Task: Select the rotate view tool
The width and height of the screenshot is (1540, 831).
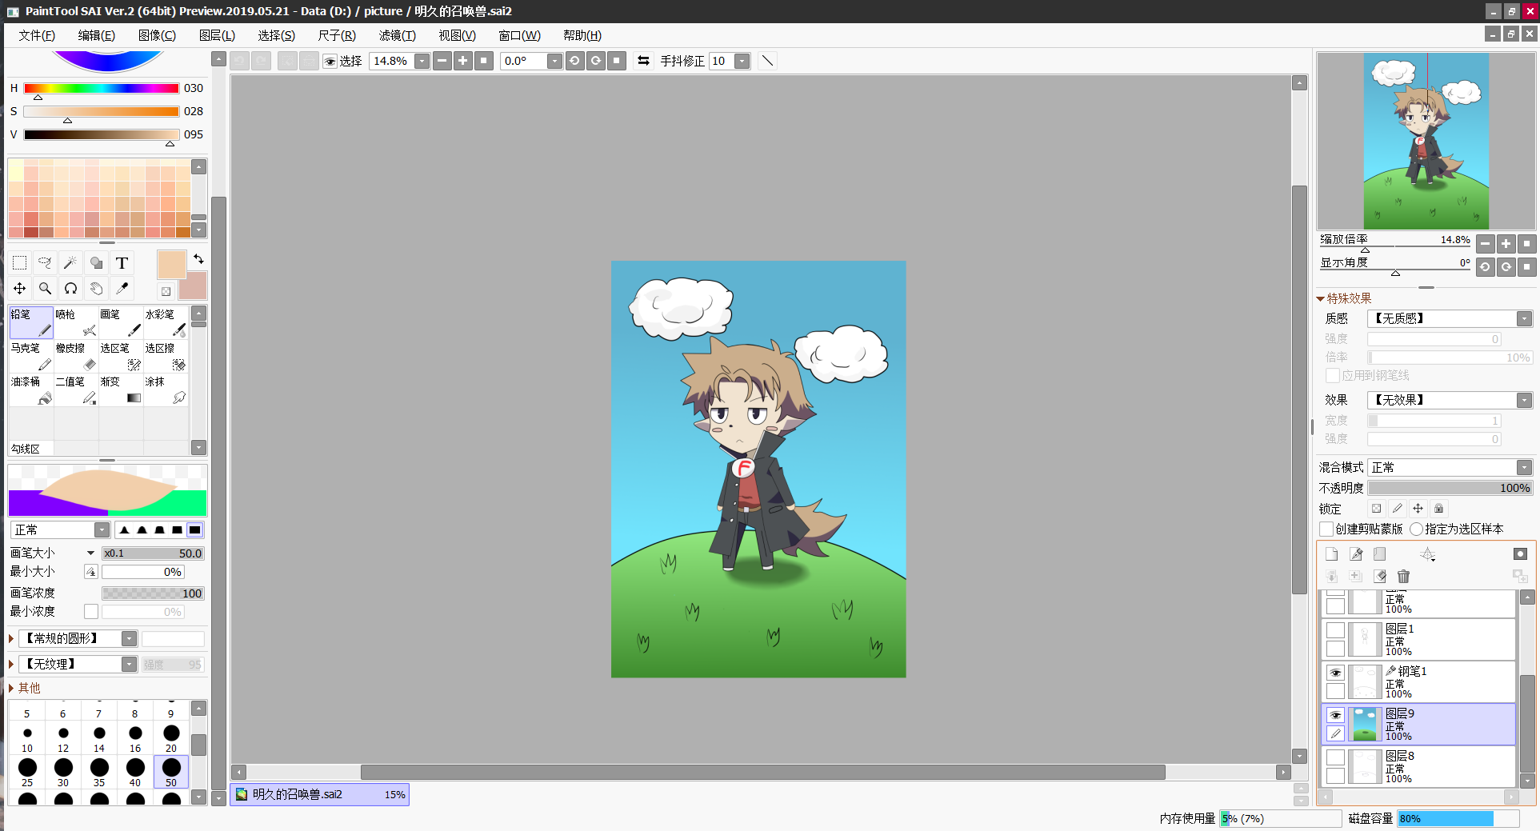Action: [70, 289]
